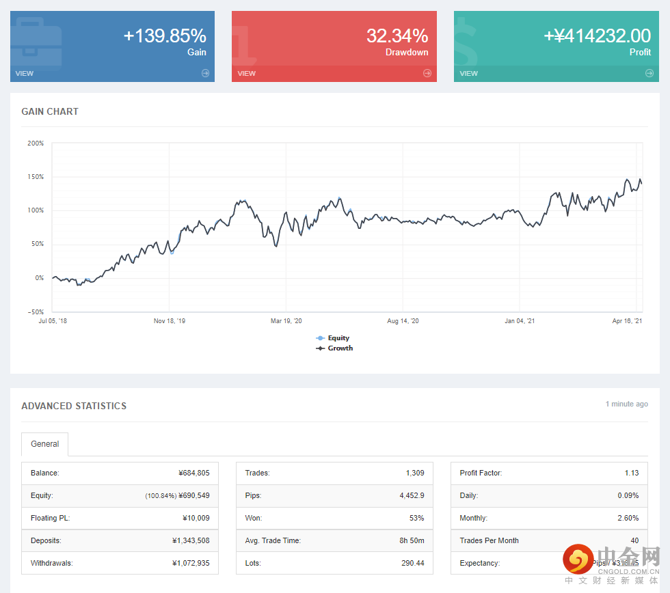Click the Withdrawals value ¥1,072,935

(x=191, y=563)
